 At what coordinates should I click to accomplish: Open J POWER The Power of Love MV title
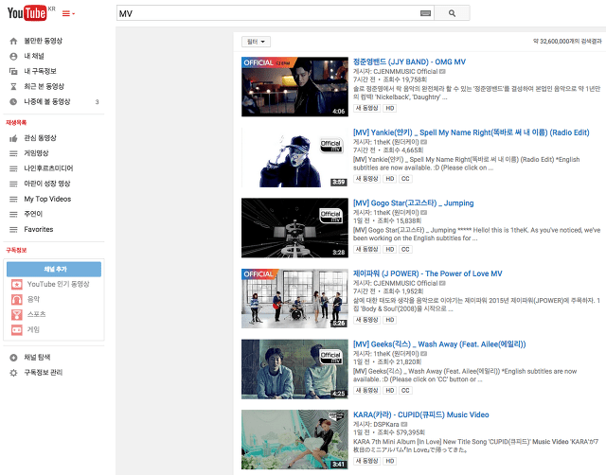427,273
